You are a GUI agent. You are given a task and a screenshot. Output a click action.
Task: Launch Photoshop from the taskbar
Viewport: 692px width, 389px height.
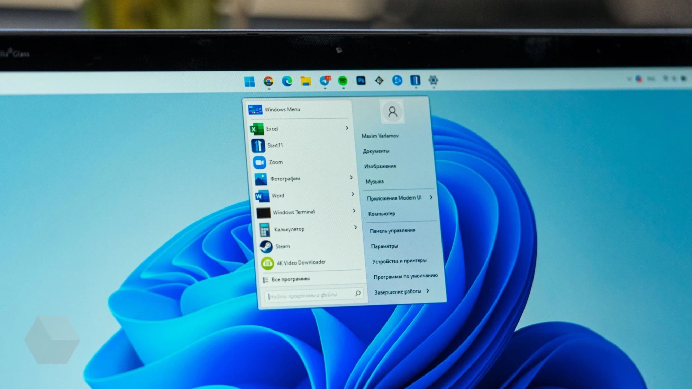point(361,81)
